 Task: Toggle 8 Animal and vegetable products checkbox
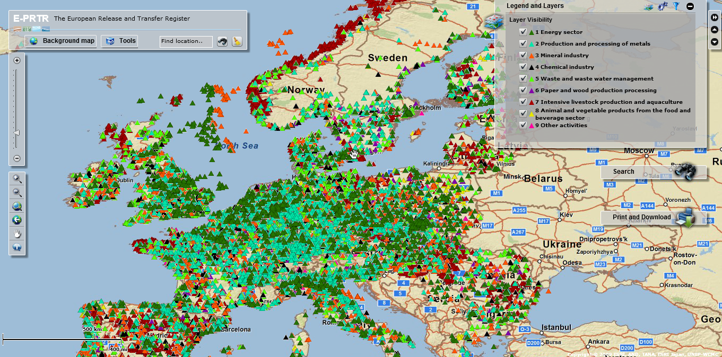524,113
